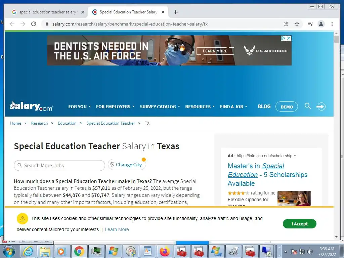This screenshot has width=344, height=258.
Task: Show hidden system tray icons
Action: pos(286,252)
